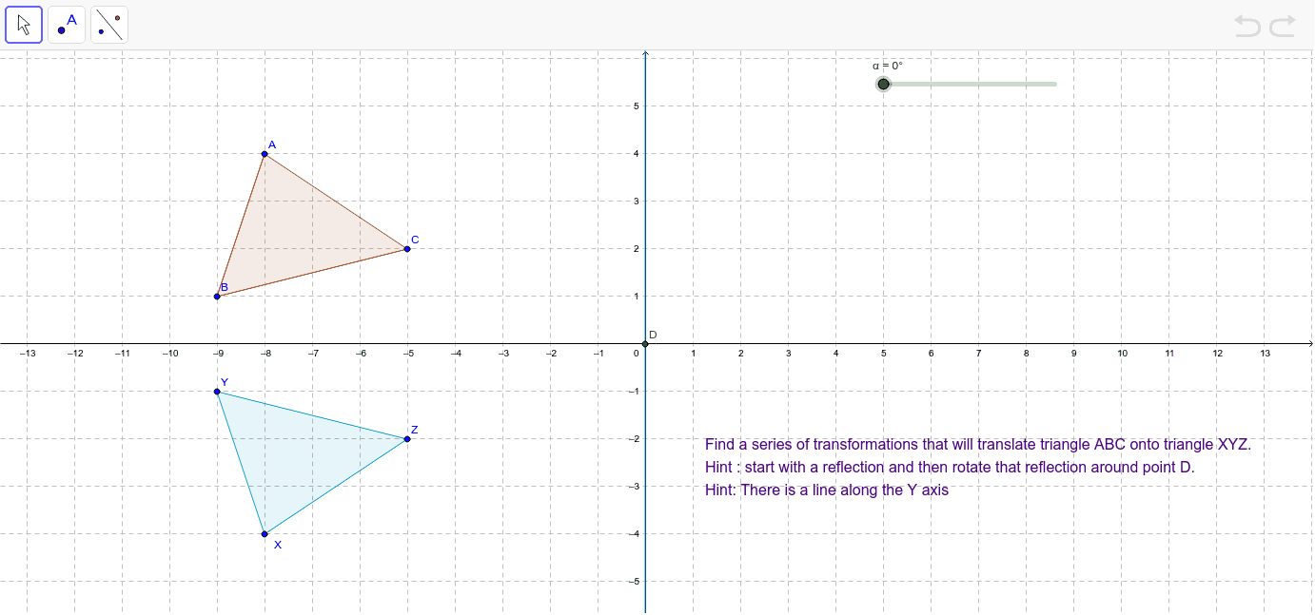Screen dimensions: 1315x615
Task: Click the 'α = 0°' slider label
Action: coord(887,66)
